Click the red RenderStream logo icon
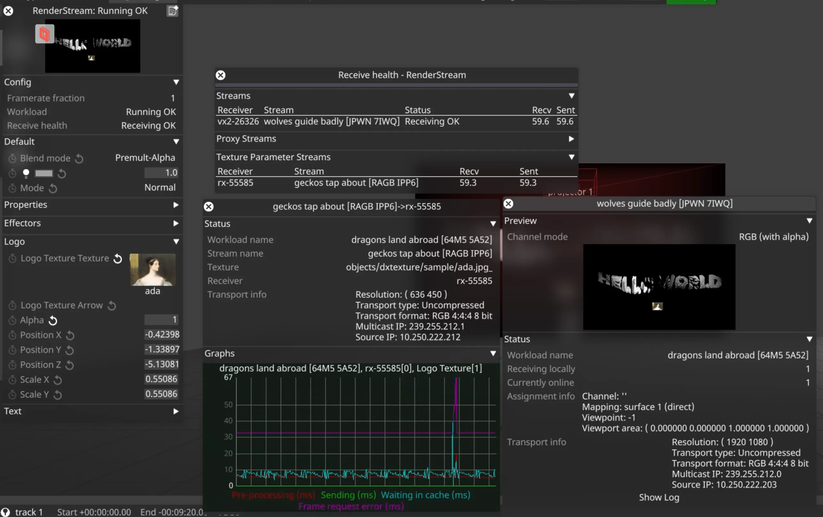 pyautogui.click(x=44, y=34)
